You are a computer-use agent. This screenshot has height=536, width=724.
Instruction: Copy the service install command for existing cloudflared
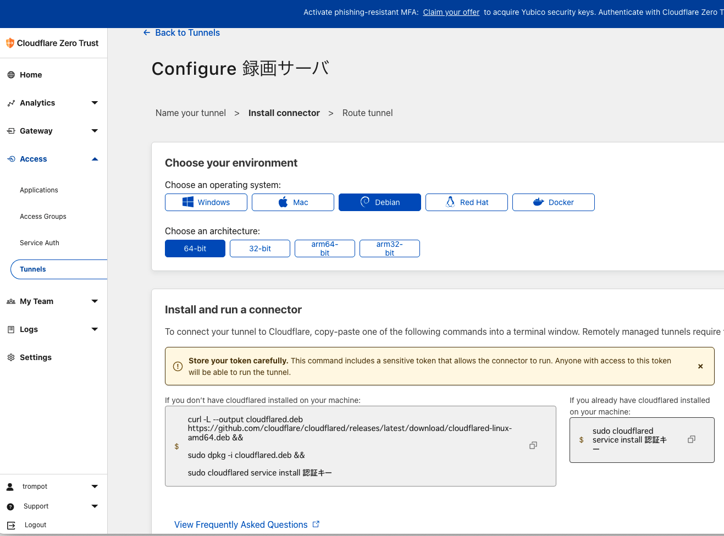pyautogui.click(x=691, y=439)
